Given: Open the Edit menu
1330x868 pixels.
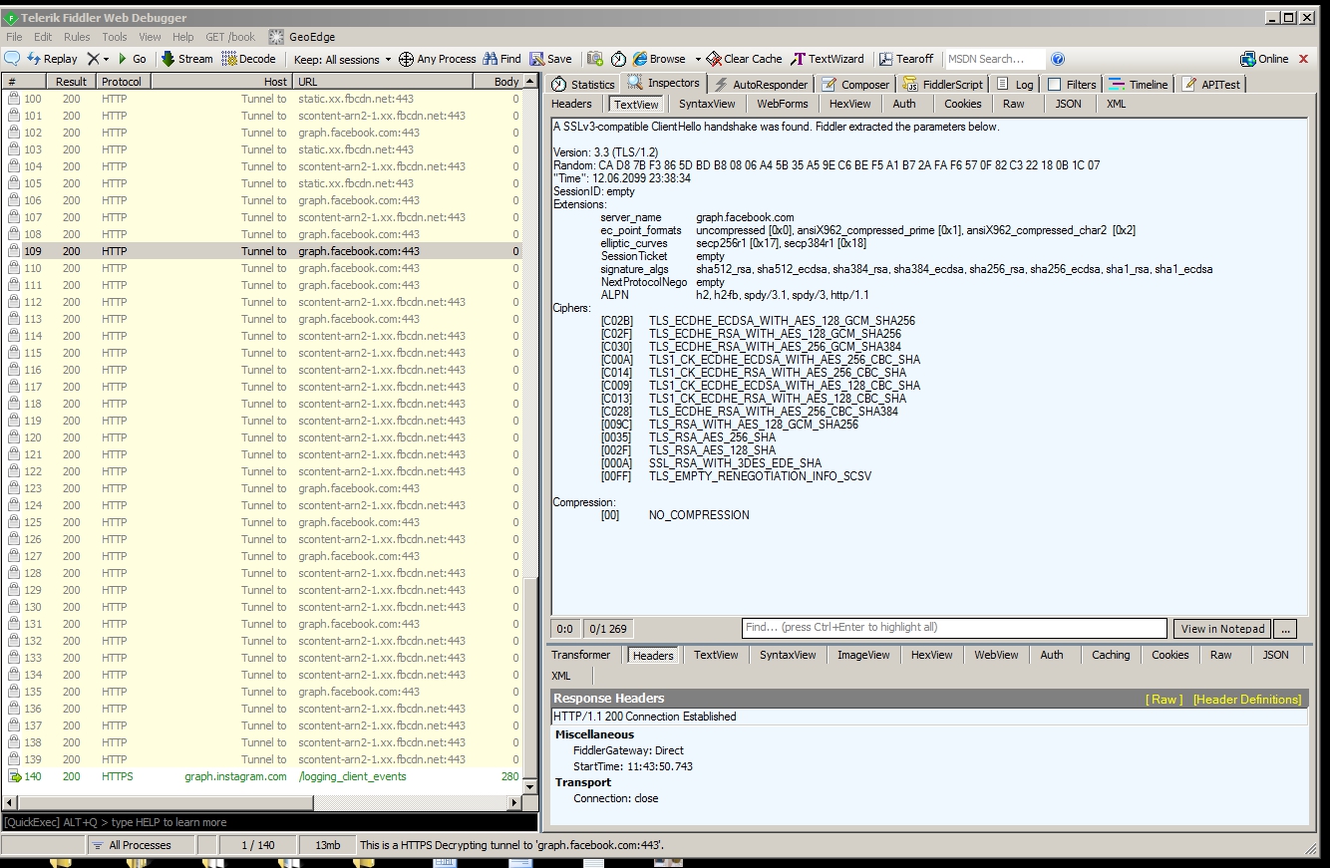Looking at the screenshot, I should (43, 37).
